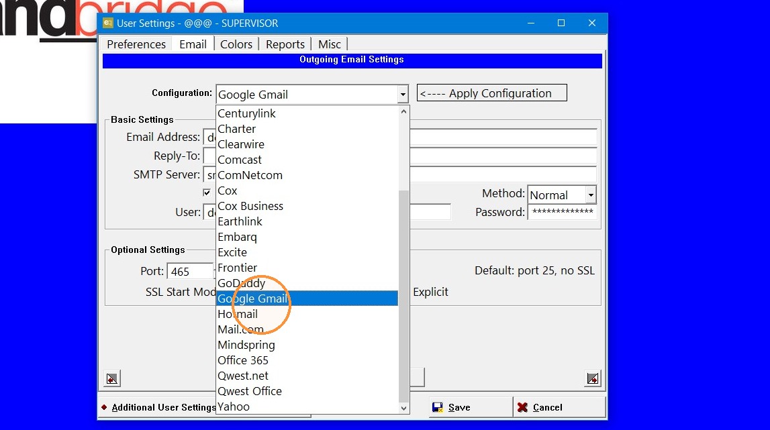
Task: Open the Email tab
Action: point(193,44)
